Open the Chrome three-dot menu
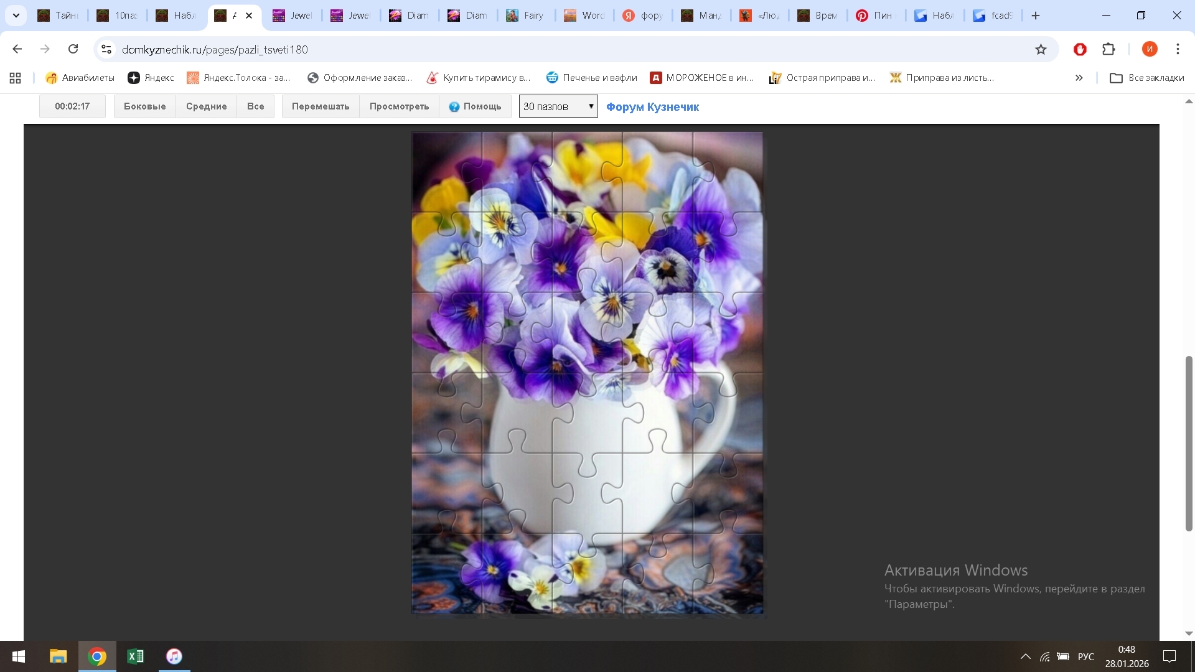The height and width of the screenshot is (672, 1195). 1178,49
